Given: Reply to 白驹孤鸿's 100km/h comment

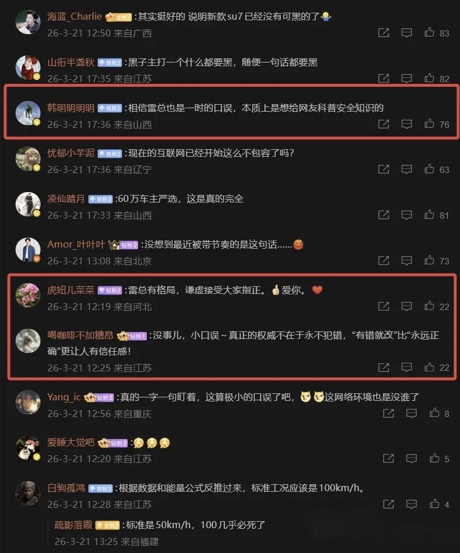Looking at the screenshot, I should [411, 504].
